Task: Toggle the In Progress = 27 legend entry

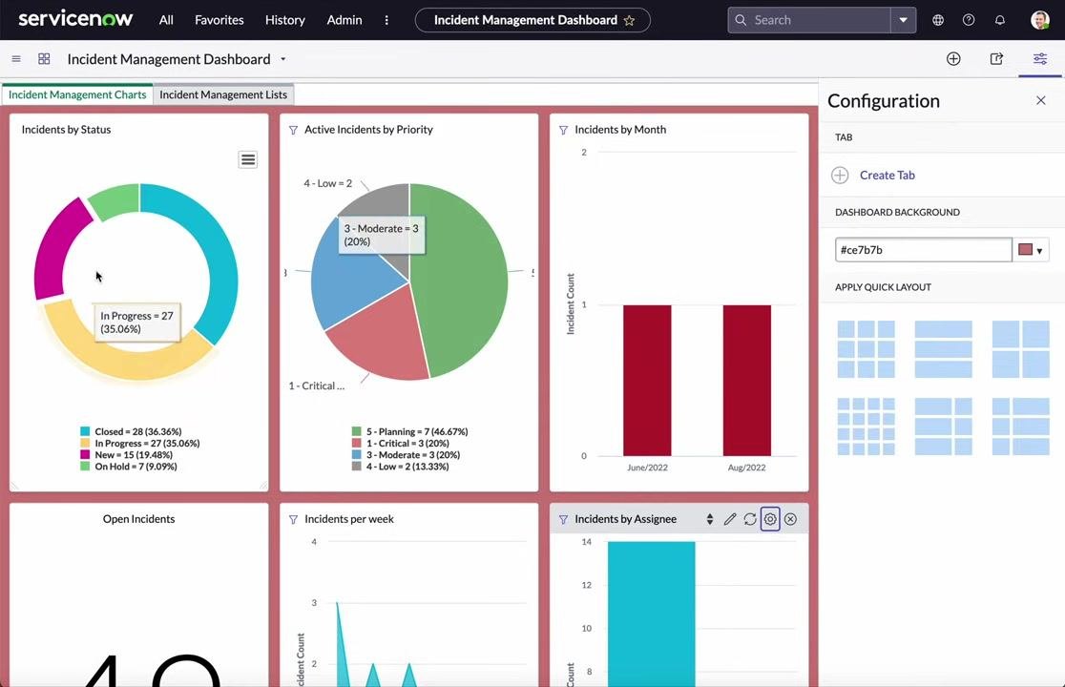Action: (140, 444)
